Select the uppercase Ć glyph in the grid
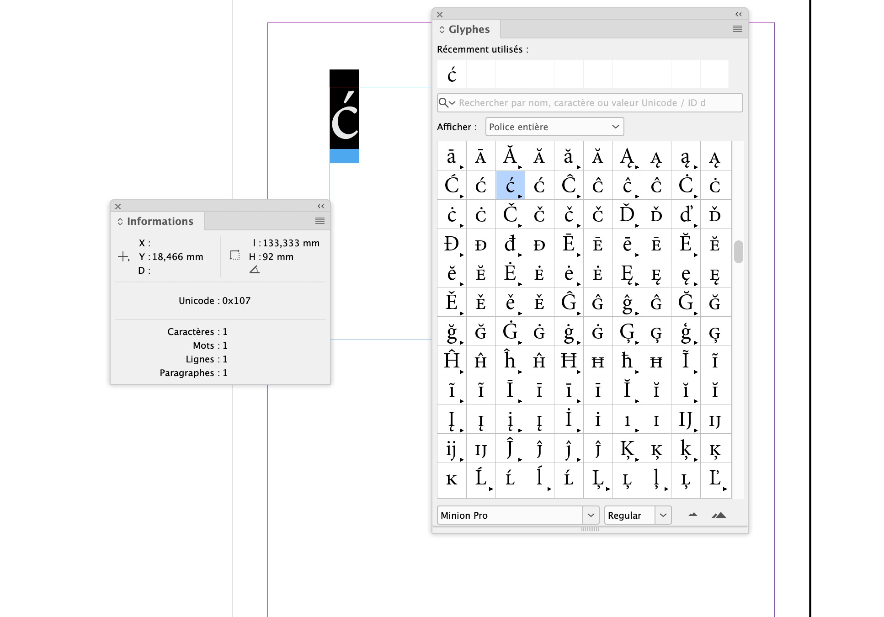The width and height of the screenshot is (884, 617). (451, 184)
